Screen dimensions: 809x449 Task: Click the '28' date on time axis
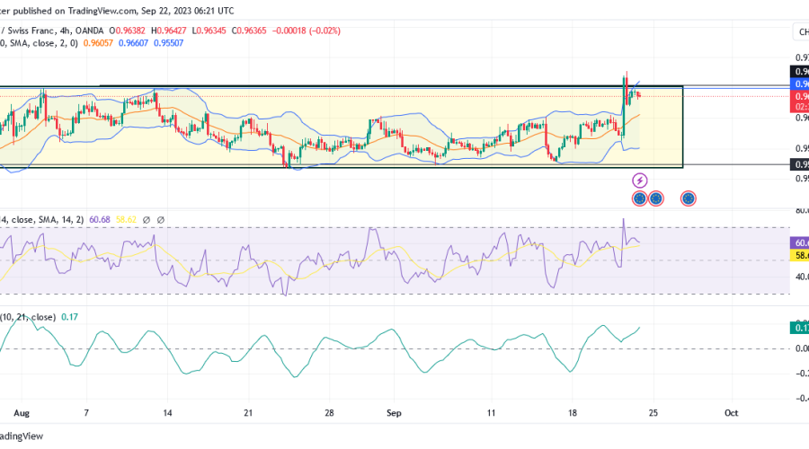coord(329,413)
